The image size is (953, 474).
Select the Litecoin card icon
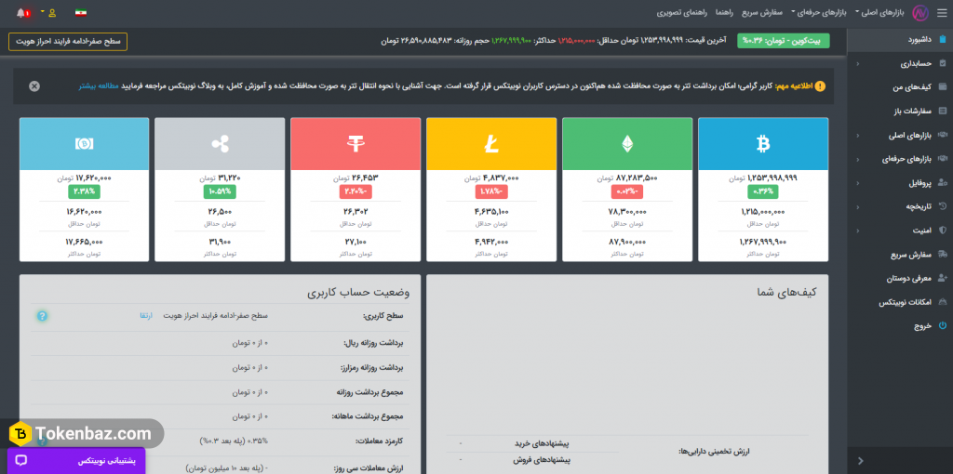click(x=491, y=144)
